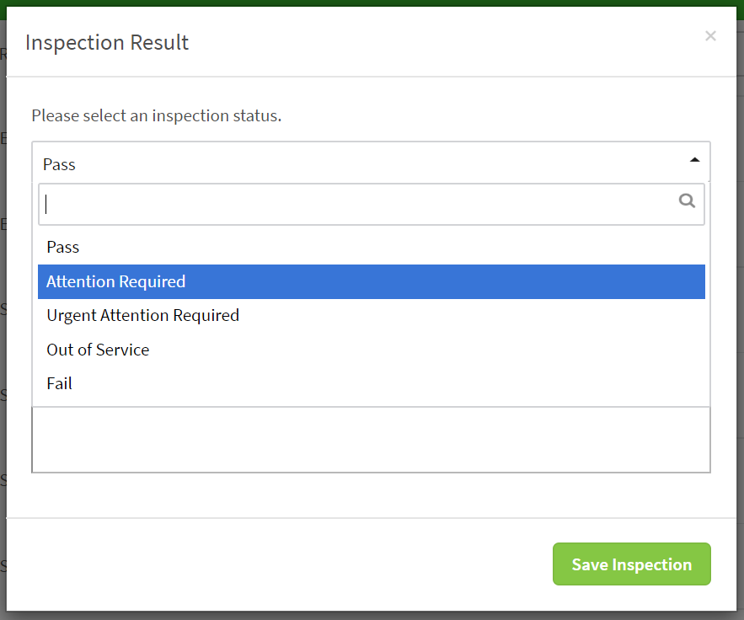Click the prompt asking to select inspection status
The image size is (744, 620).
[157, 115]
